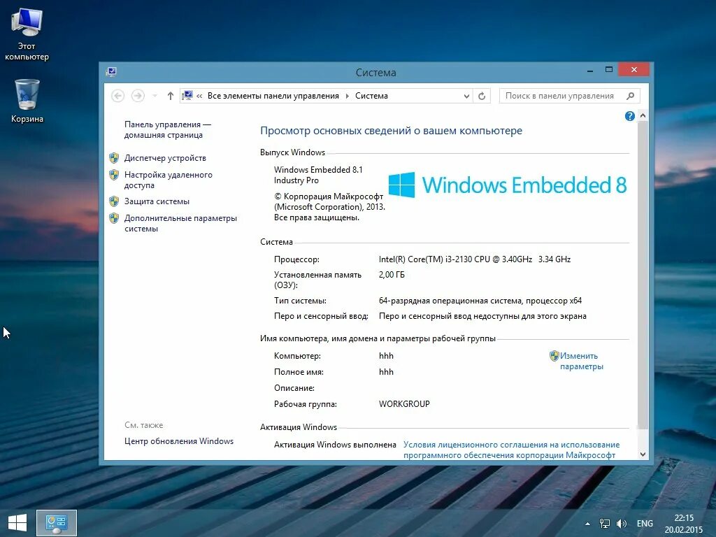The width and height of the screenshot is (716, 537).
Task: Click the blue help question mark icon
Action: (630, 116)
